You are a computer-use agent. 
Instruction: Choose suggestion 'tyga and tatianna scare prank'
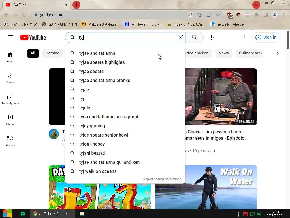pos(125,117)
